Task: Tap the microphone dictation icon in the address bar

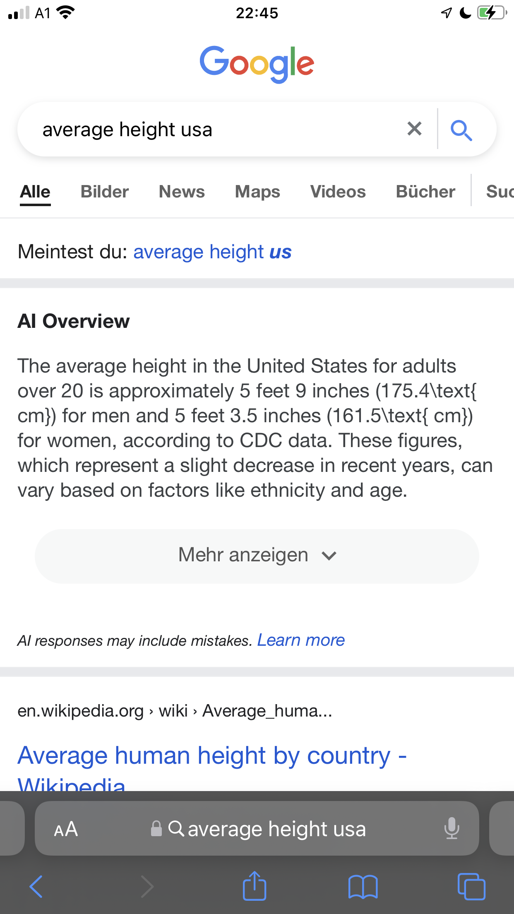Action: coord(452,828)
